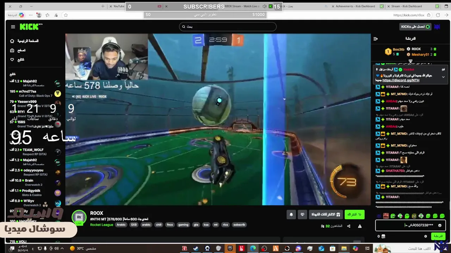Viewport: 451px width, 253px height.
Task: Open the ROOX channel avatar
Action: (79, 217)
